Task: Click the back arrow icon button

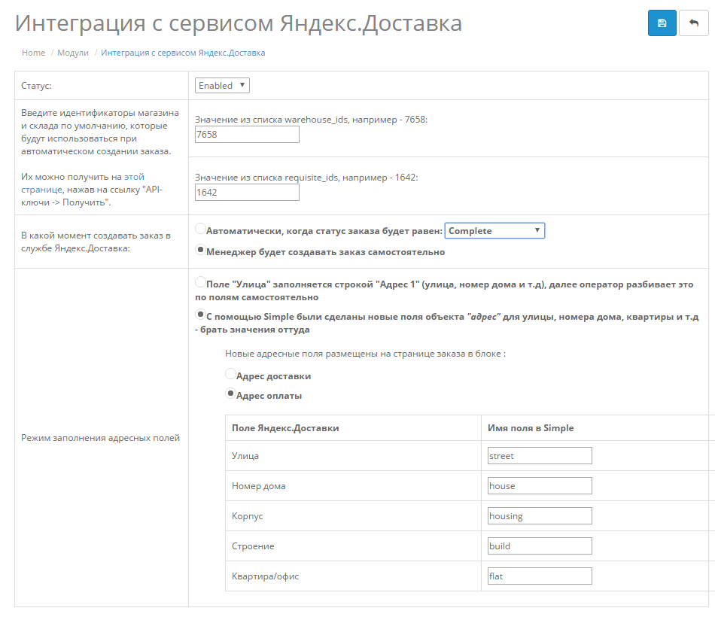Action: click(694, 23)
